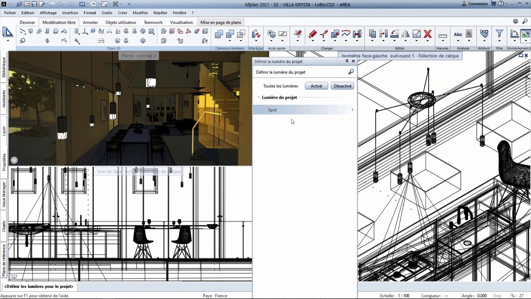The image size is (531, 299).
Task: Click the Attributes heart icon
Action: click(x=484, y=34)
